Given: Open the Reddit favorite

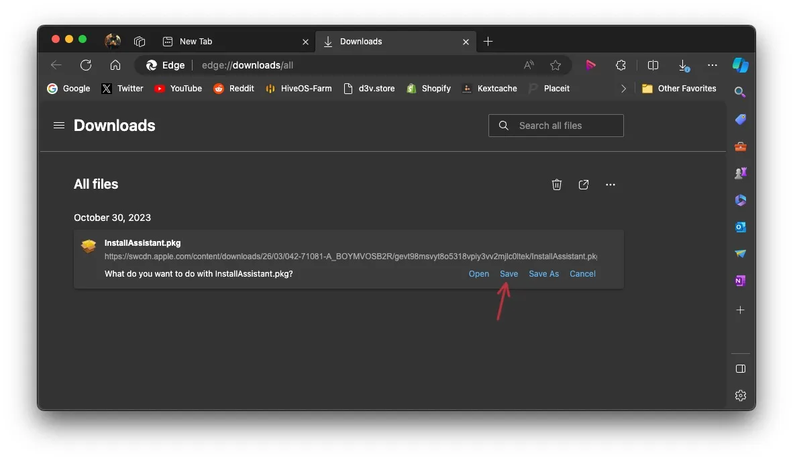Looking at the screenshot, I should (x=233, y=89).
